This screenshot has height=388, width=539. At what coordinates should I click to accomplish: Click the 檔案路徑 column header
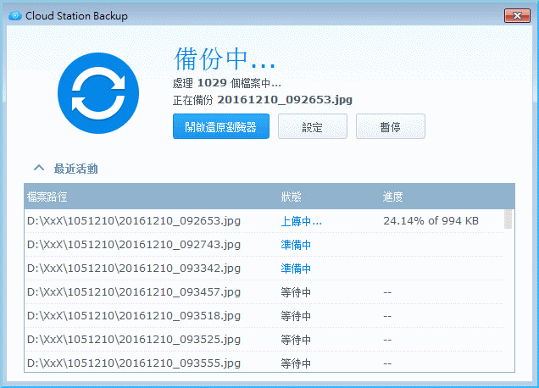(47, 197)
